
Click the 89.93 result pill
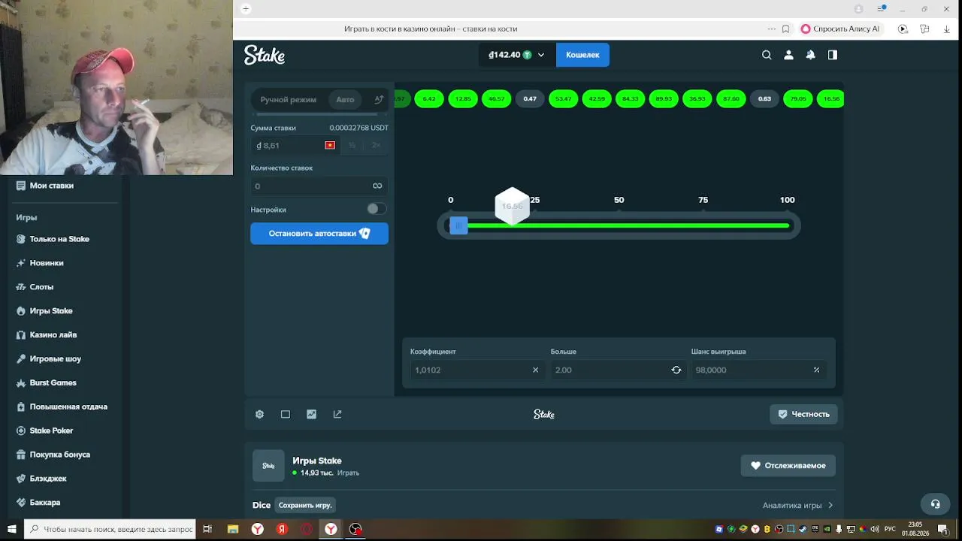point(664,99)
